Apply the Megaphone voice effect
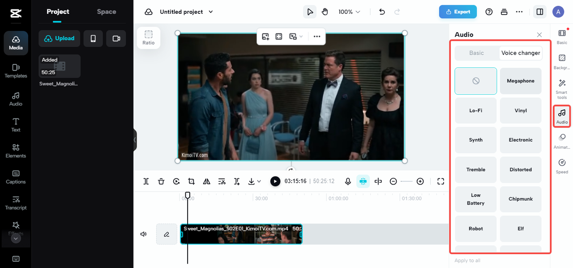Image resolution: width=573 pixels, height=268 pixels. point(521,81)
